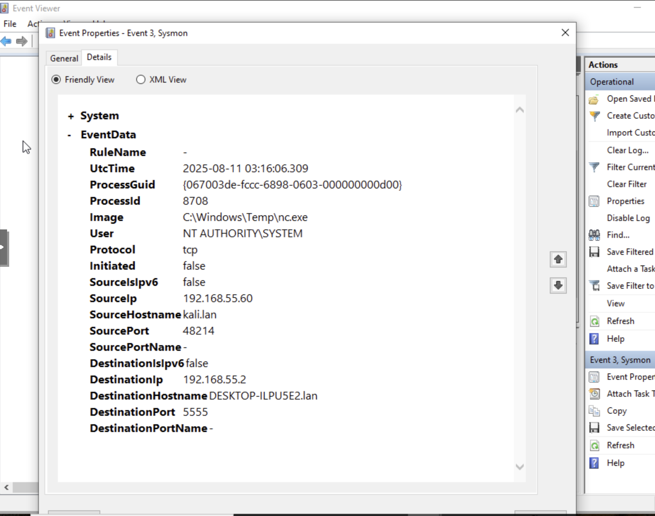The height and width of the screenshot is (516, 655).
Task: Click the Save Filtered Log floppy icon
Action: pyautogui.click(x=594, y=252)
